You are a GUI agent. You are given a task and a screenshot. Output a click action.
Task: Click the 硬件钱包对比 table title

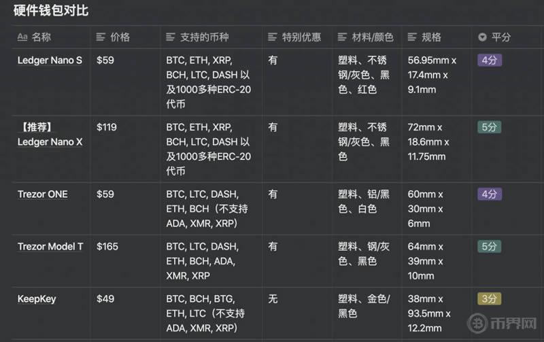[x=51, y=12]
